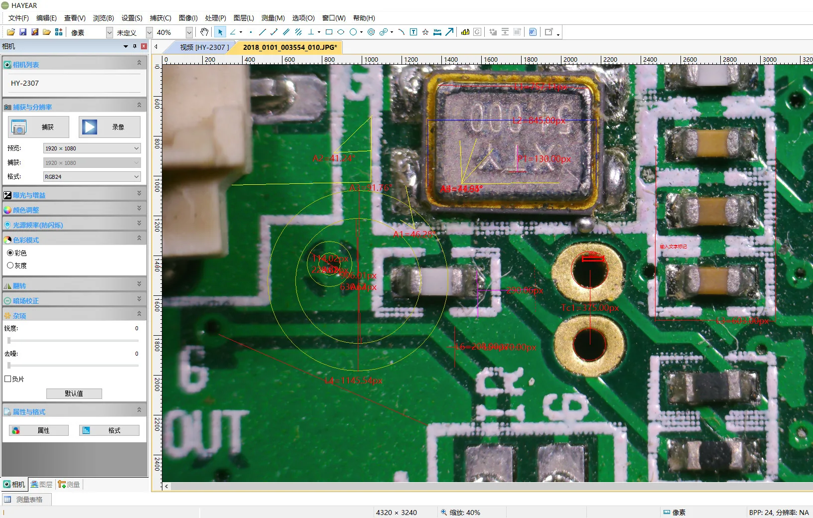Open the camera panel options triangle menu

click(x=126, y=46)
